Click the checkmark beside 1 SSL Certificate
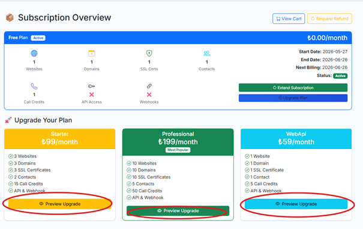The image size is (363, 229). [x=247, y=170]
